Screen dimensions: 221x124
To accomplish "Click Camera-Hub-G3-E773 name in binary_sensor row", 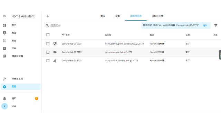I will click(71, 61).
